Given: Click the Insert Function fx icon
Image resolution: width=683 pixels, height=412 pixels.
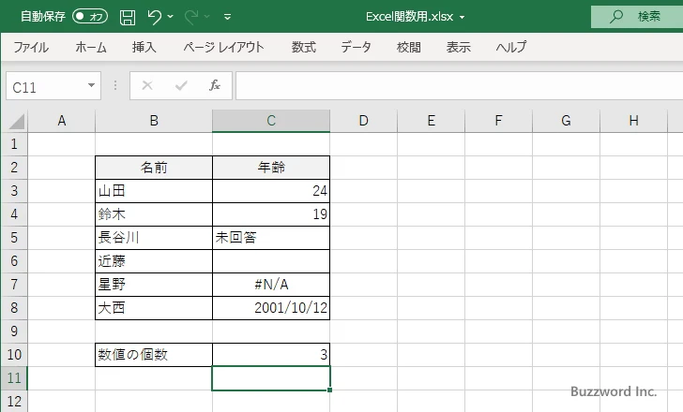Looking at the screenshot, I should tap(215, 85).
